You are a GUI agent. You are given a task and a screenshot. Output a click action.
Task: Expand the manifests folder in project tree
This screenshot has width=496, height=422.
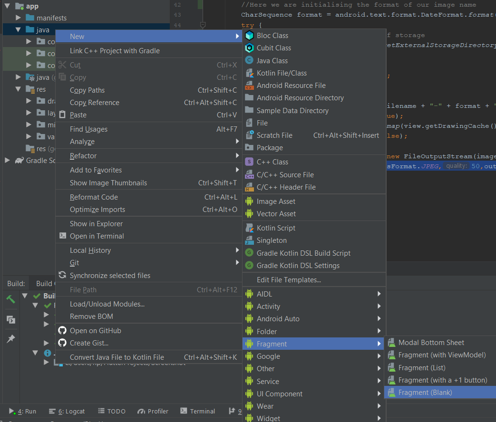tap(19, 18)
